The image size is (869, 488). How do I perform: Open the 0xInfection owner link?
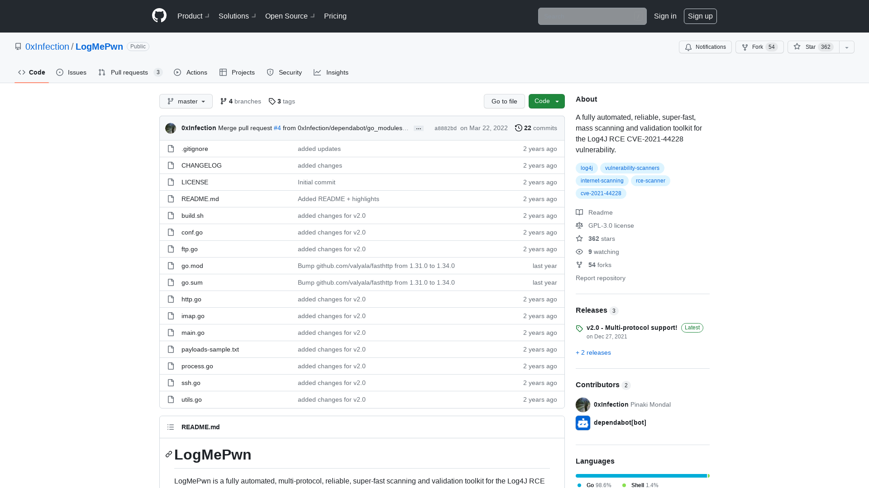click(47, 47)
